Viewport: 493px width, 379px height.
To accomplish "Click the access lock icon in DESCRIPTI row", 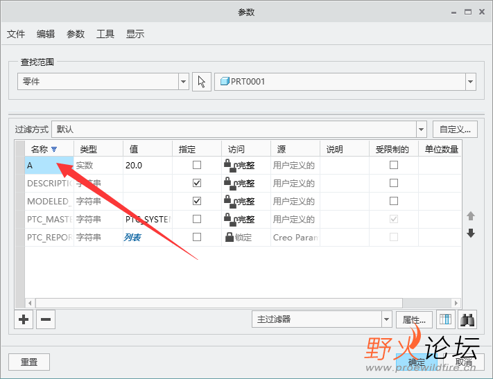I will click(x=230, y=184).
